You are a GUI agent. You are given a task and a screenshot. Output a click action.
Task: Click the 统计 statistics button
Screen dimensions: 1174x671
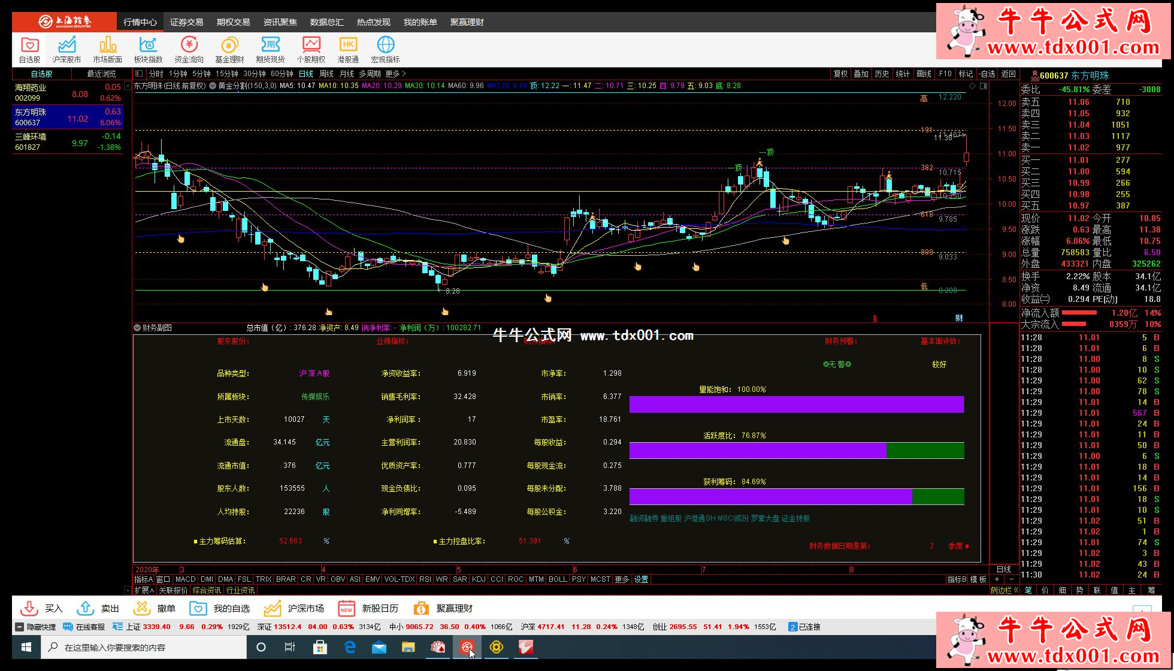(x=903, y=74)
